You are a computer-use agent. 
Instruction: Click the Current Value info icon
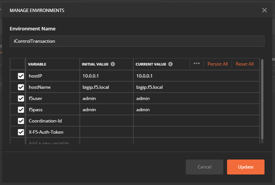pyautogui.click(x=170, y=64)
